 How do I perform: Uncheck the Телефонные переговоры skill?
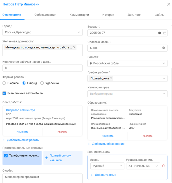tap(6, 156)
